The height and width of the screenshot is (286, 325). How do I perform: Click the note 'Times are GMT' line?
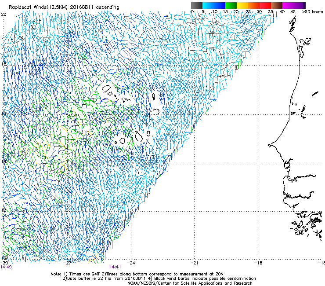137,274
